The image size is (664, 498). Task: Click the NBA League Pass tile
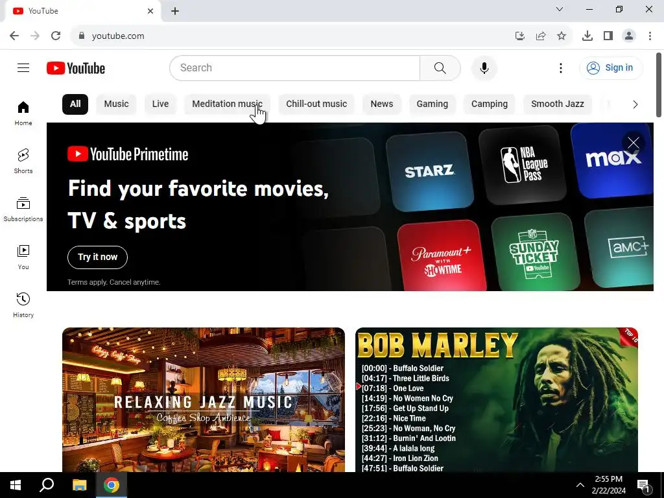point(523,164)
